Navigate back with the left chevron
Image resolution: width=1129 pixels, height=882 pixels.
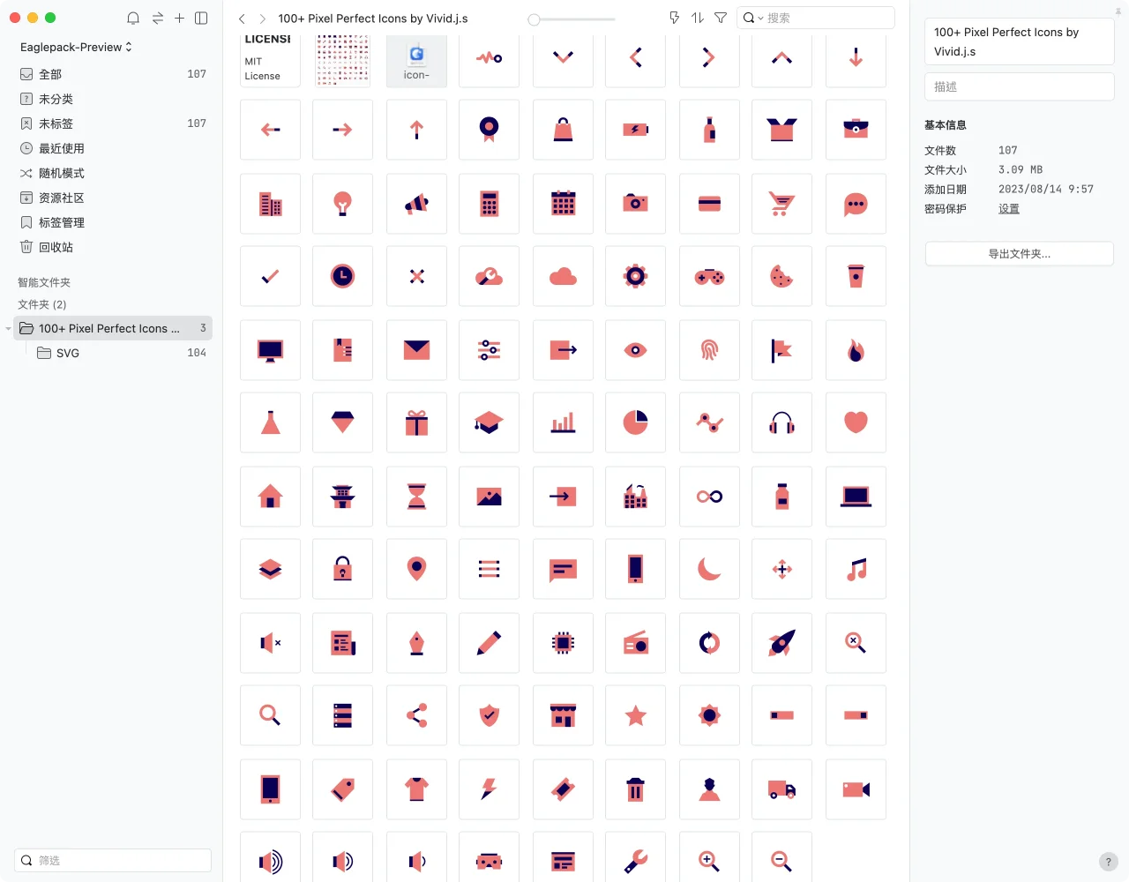tap(242, 19)
